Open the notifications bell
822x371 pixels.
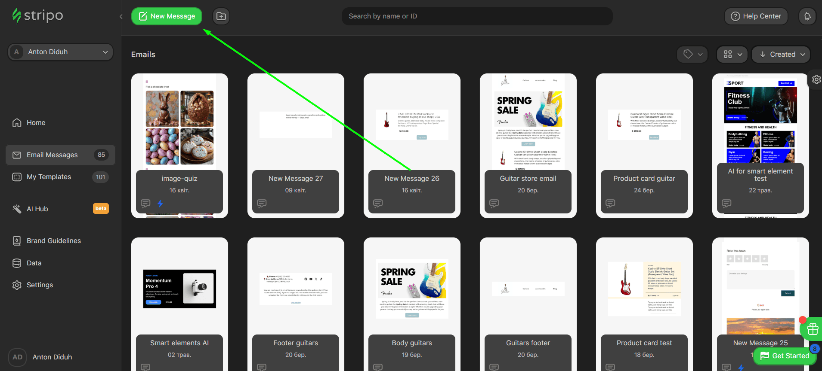click(807, 16)
